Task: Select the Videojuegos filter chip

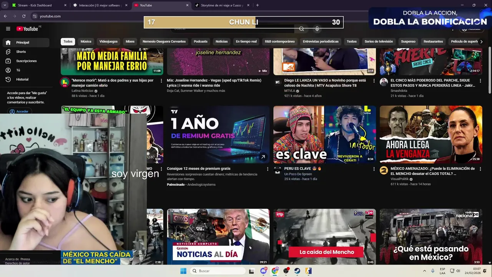Action: click(108, 42)
